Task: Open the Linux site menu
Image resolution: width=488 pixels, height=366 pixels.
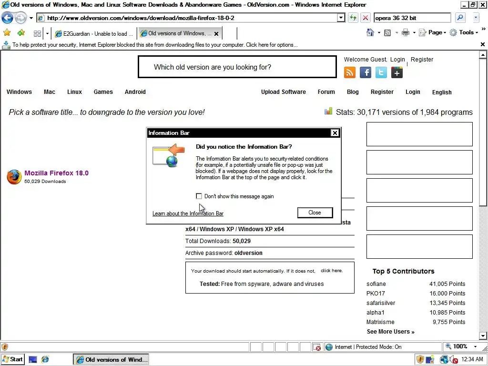Action: pos(75,92)
